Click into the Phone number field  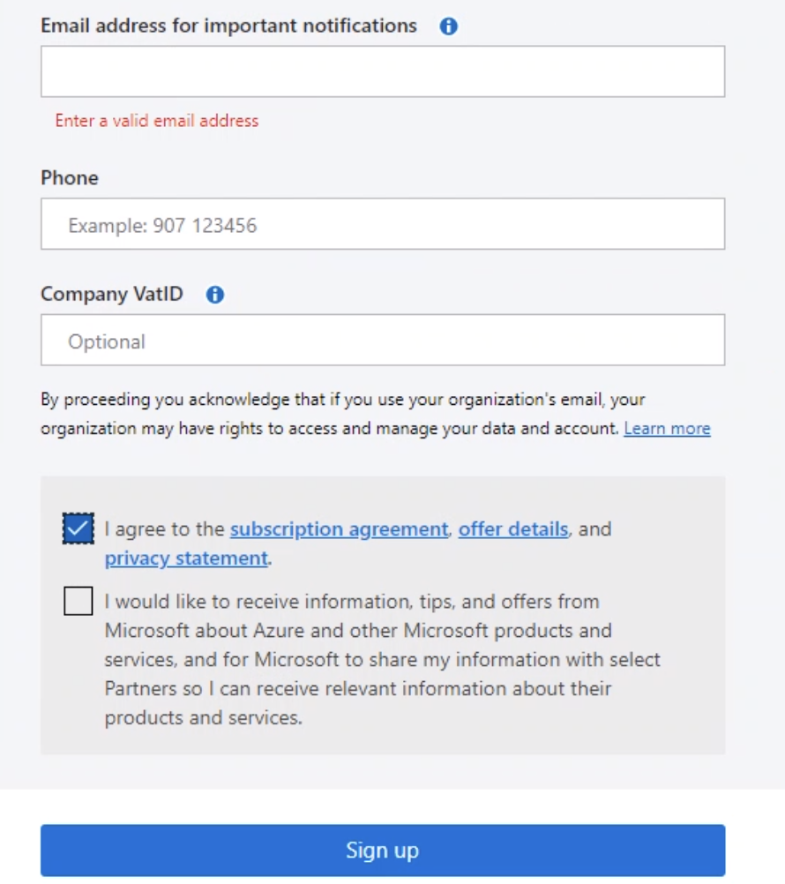point(382,224)
